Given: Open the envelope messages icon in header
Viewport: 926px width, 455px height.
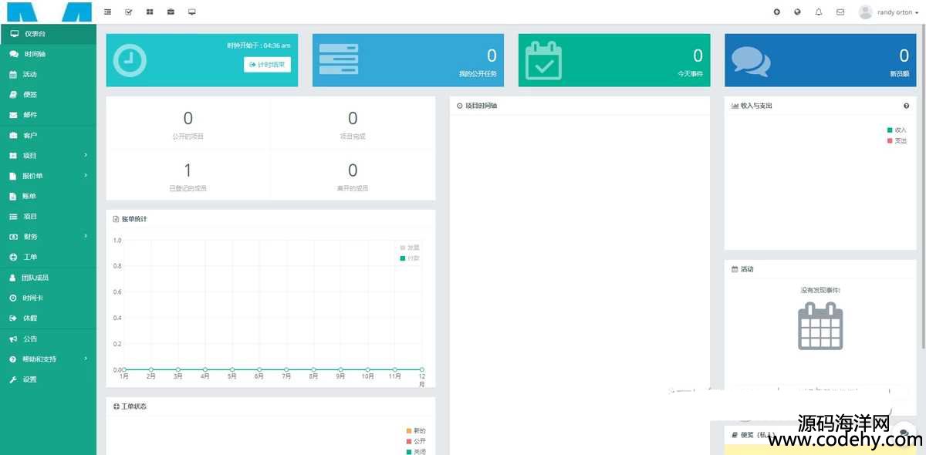Looking at the screenshot, I should click(x=840, y=12).
